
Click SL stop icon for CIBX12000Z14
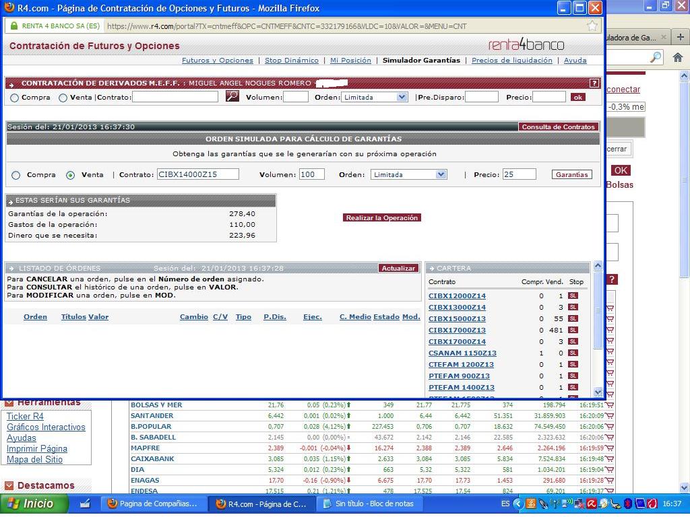573,296
